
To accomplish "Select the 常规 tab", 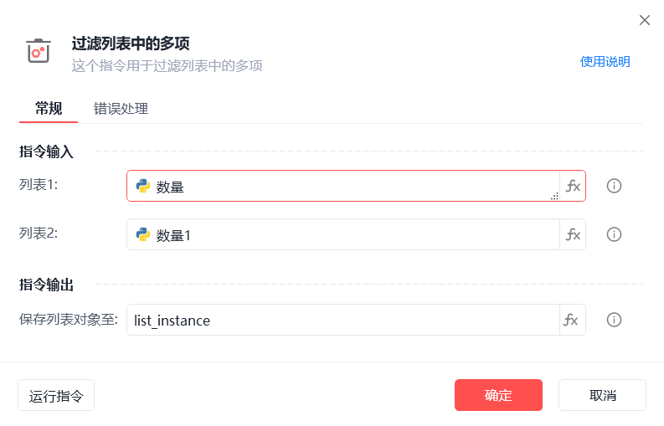I will click(49, 109).
